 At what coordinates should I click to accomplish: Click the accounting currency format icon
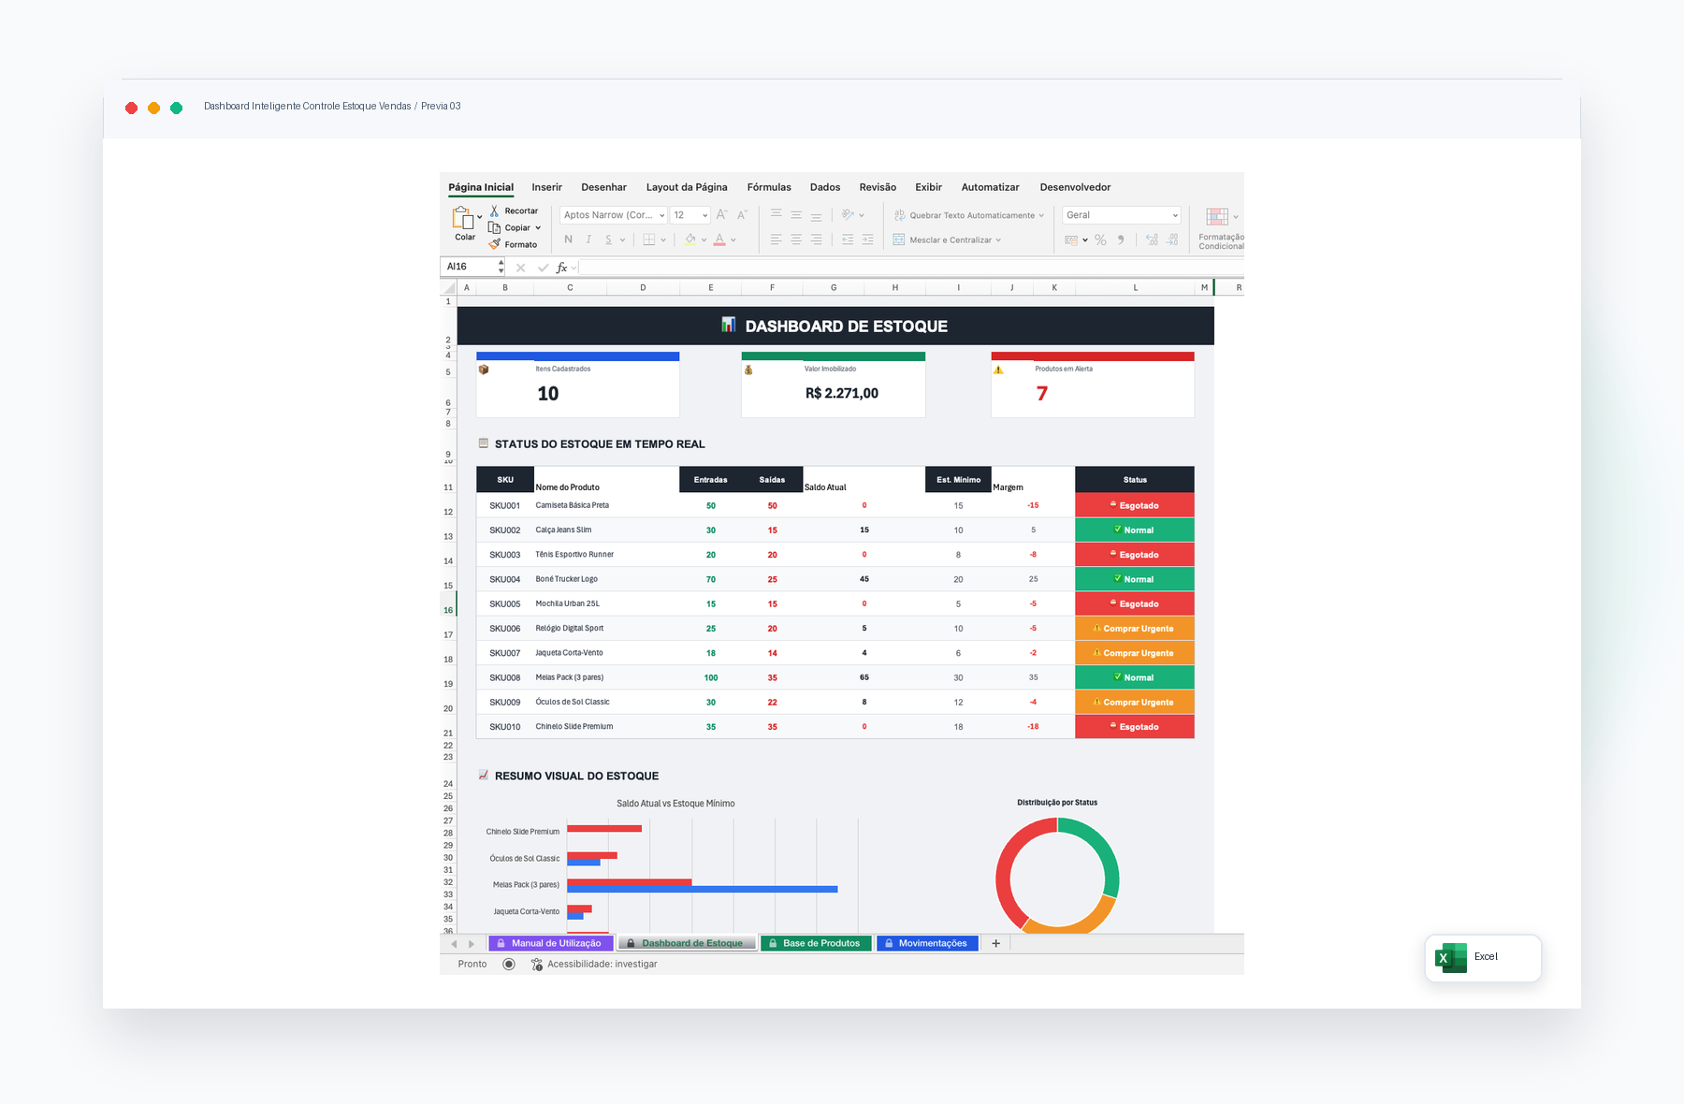[x=1071, y=240]
